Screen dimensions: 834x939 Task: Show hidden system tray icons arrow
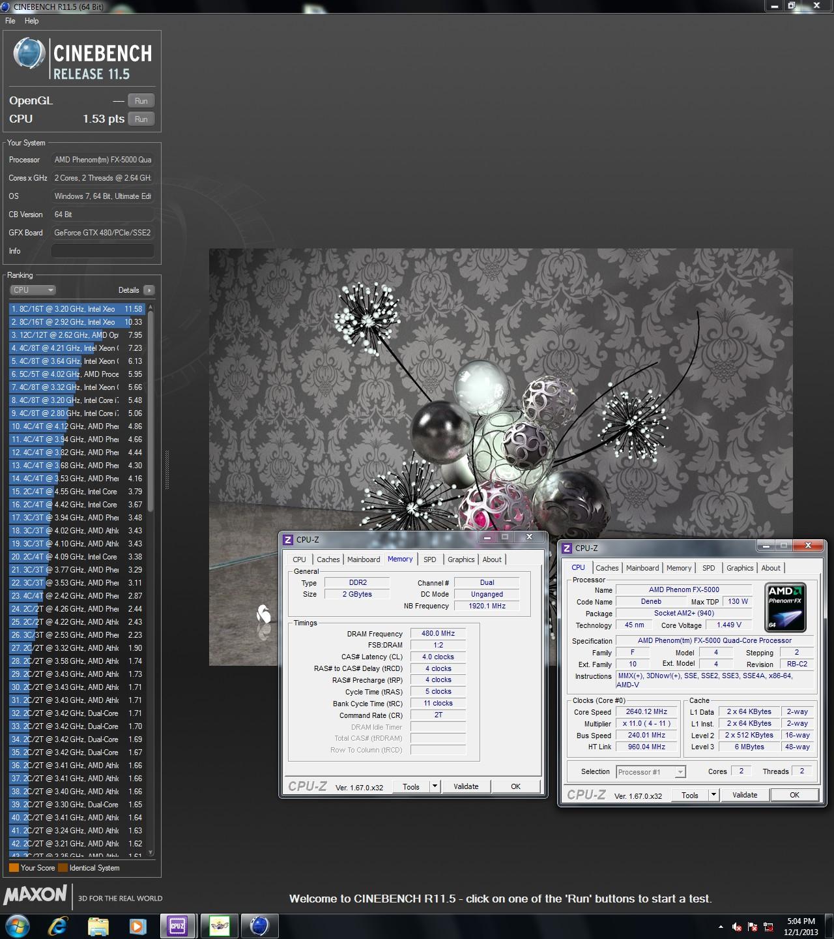tap(720, 927)
